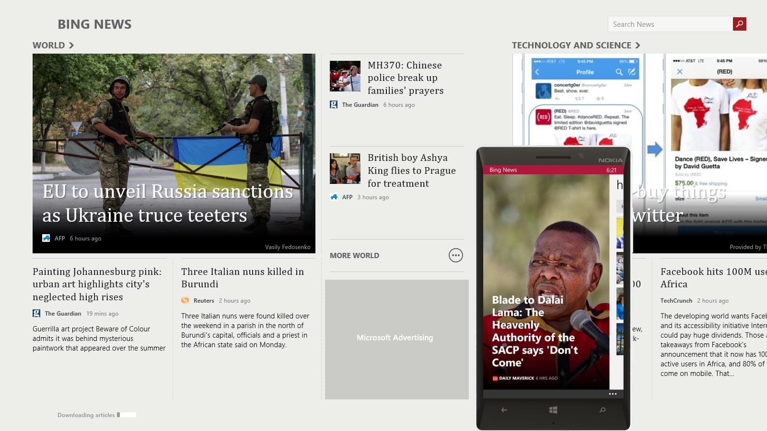Open MH370 Chinese police headline
Viewport: 767px width, 431px height.
[406, 78]
